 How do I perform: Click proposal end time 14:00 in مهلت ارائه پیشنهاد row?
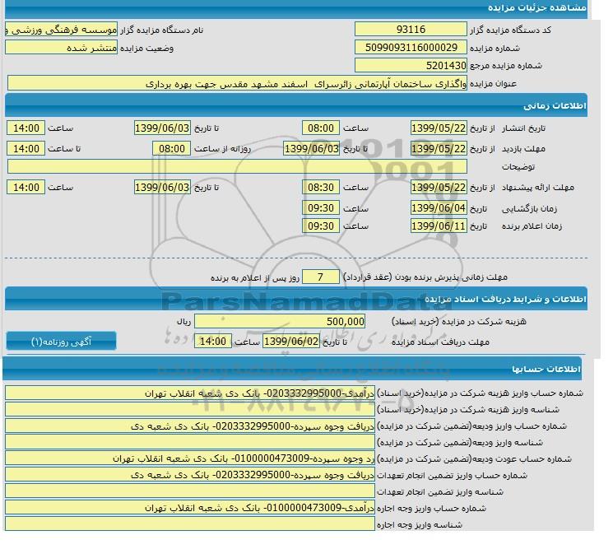[26, 188]
